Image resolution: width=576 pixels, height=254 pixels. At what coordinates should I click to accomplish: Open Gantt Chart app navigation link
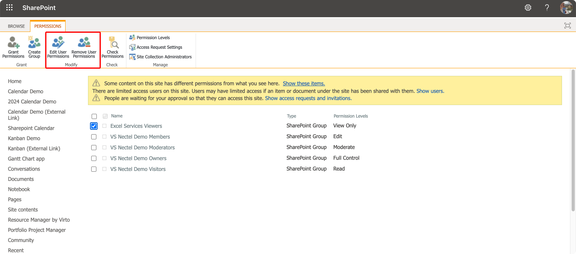(x=26, y=159)
